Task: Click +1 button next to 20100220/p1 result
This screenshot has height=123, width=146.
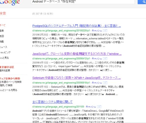Action: (105, 31)
